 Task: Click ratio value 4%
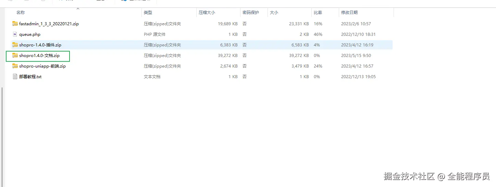pos(317,45)
